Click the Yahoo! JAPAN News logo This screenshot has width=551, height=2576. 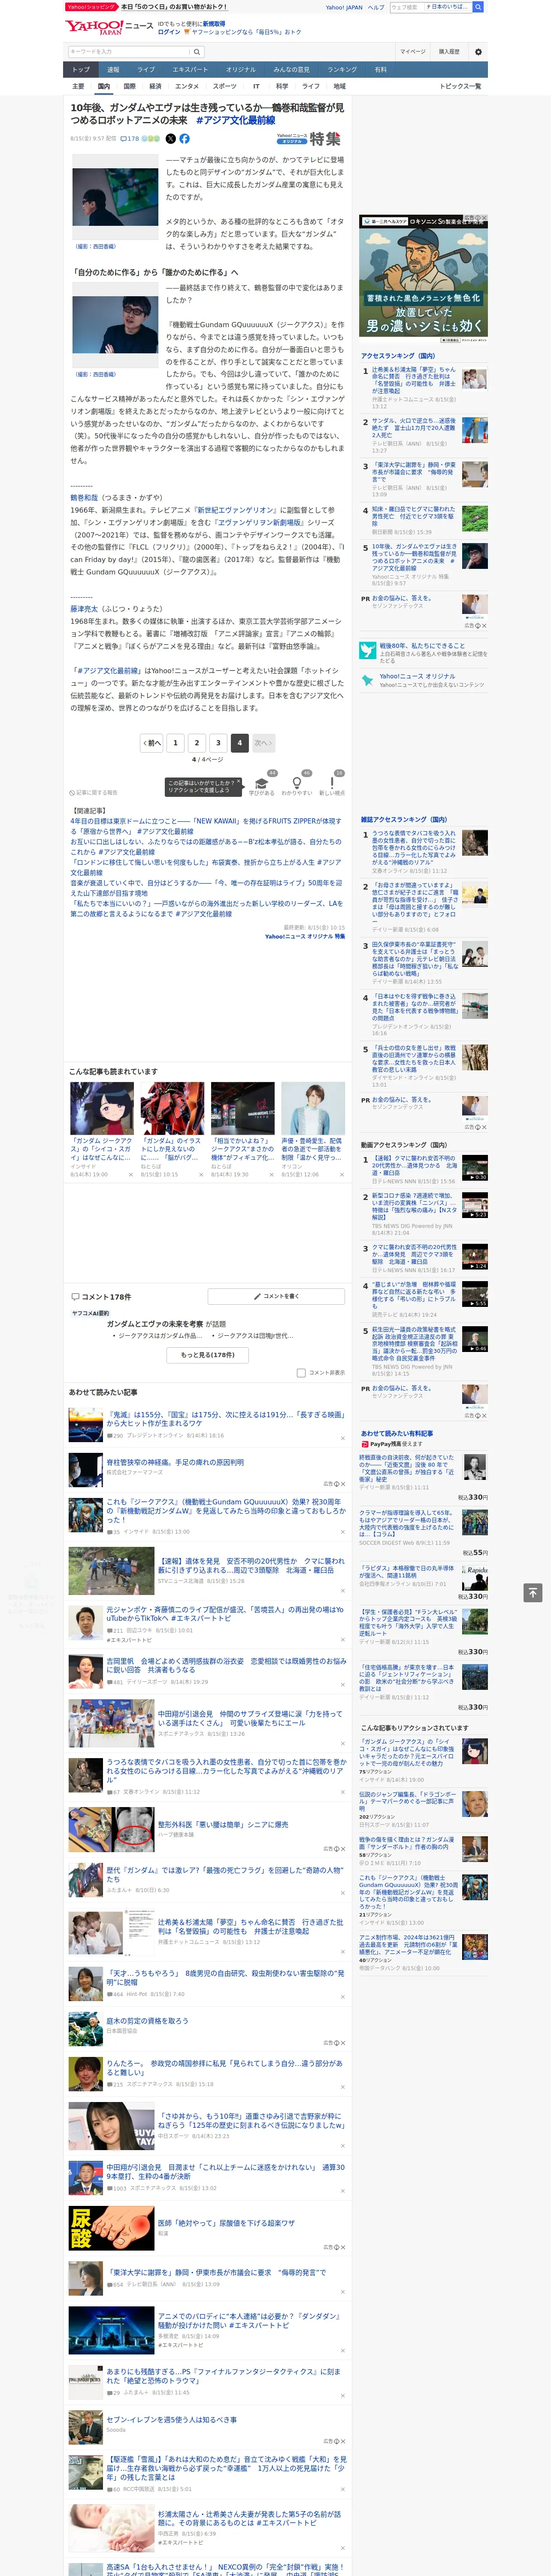tap(109, 27)
